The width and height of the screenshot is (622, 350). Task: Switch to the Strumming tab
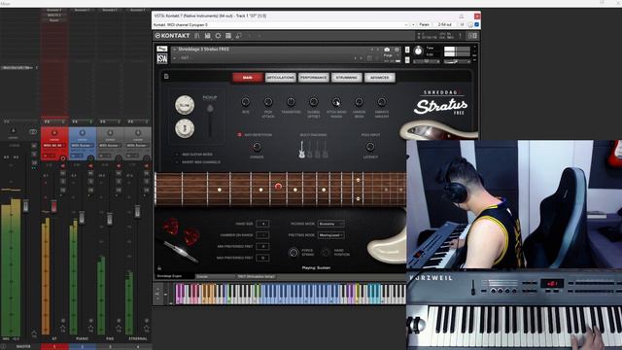(347, 78)
